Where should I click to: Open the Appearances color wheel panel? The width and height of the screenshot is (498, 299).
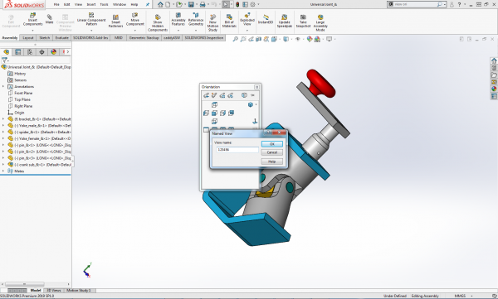click(494, 89)
